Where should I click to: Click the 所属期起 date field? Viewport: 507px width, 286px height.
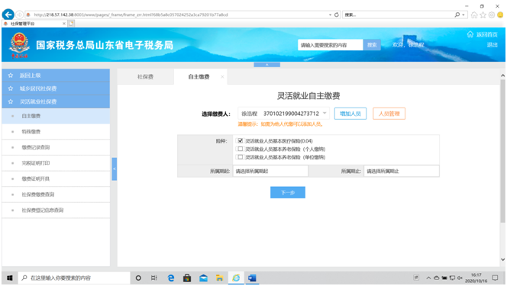270,171
